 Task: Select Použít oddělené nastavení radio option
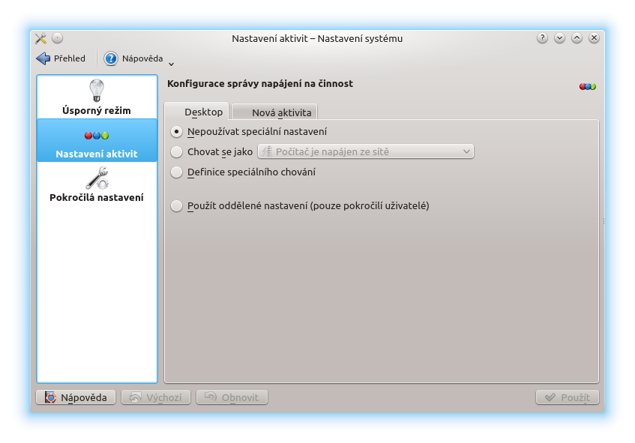177,205
